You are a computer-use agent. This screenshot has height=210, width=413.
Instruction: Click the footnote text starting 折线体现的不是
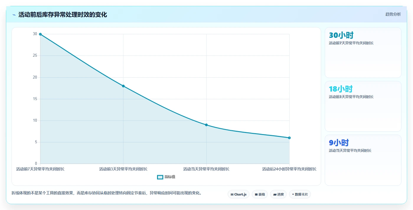pyautogui.click(x=107, y=193)
